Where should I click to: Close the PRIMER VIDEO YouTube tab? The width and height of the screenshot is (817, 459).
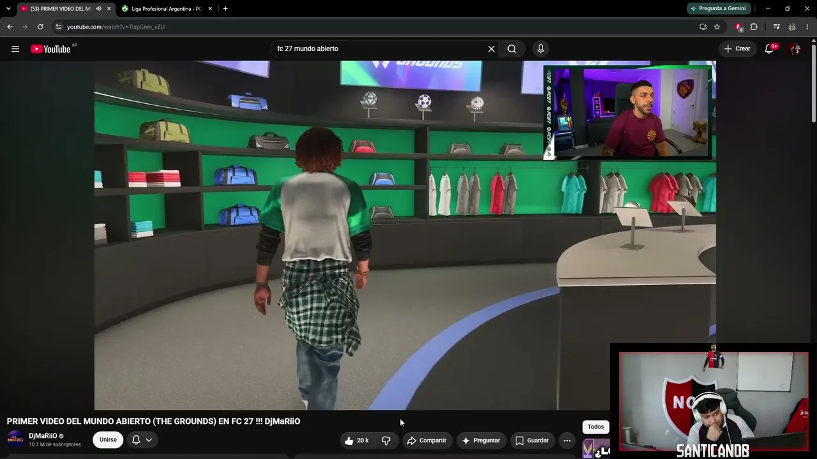click(x=109, y=9)
